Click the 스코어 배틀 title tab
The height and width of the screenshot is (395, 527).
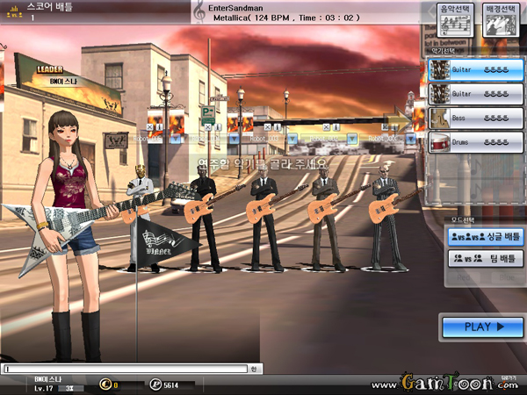(x=51, y=7)
